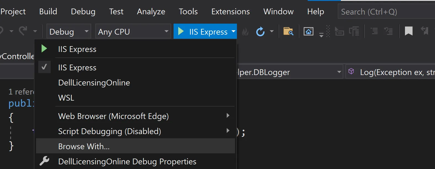Choose the DellLicensingOnline launch profile
The height and width of the screenshot is (169, 435).
coord(94,83)
